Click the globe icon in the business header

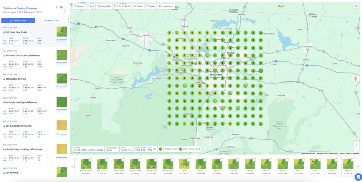(61, 7)
